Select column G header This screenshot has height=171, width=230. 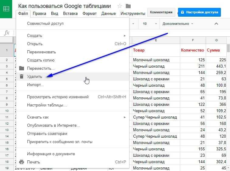(216, 40)
